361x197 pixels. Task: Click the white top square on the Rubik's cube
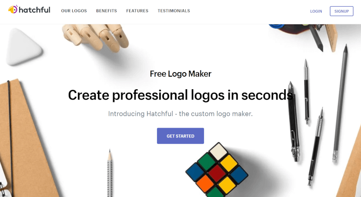click(x=218, y=152)
